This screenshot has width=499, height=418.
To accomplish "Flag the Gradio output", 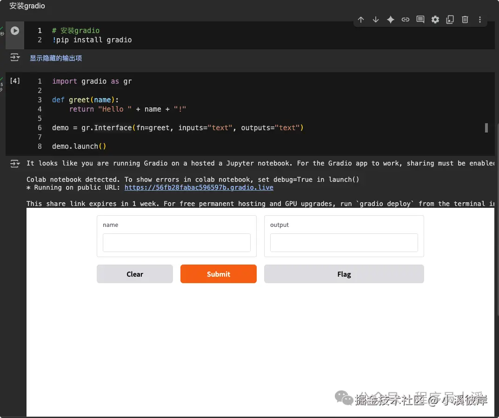I will coord(344,274).
